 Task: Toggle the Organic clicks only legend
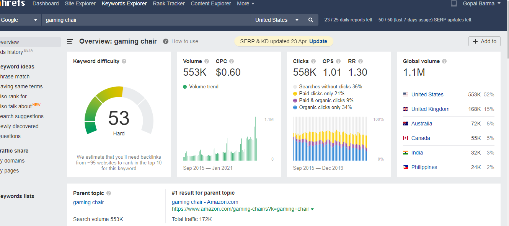click(x=295, y=107)
